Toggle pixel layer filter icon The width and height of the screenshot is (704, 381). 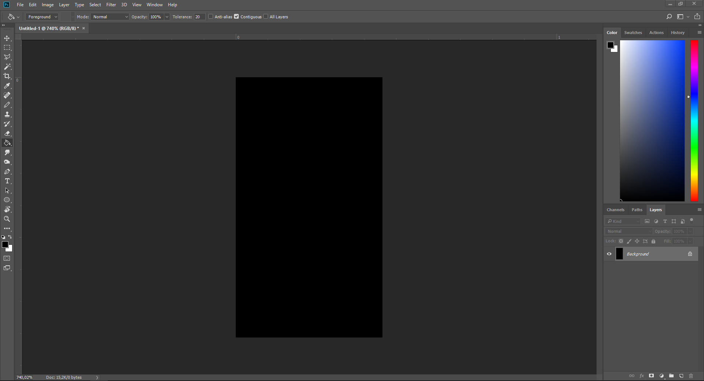pyautogui.click(x=647, y=221)
